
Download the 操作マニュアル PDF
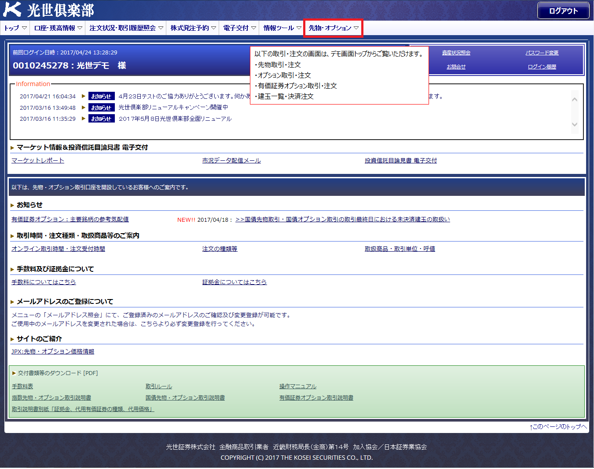pyautogui.click(x=298, y=386)
